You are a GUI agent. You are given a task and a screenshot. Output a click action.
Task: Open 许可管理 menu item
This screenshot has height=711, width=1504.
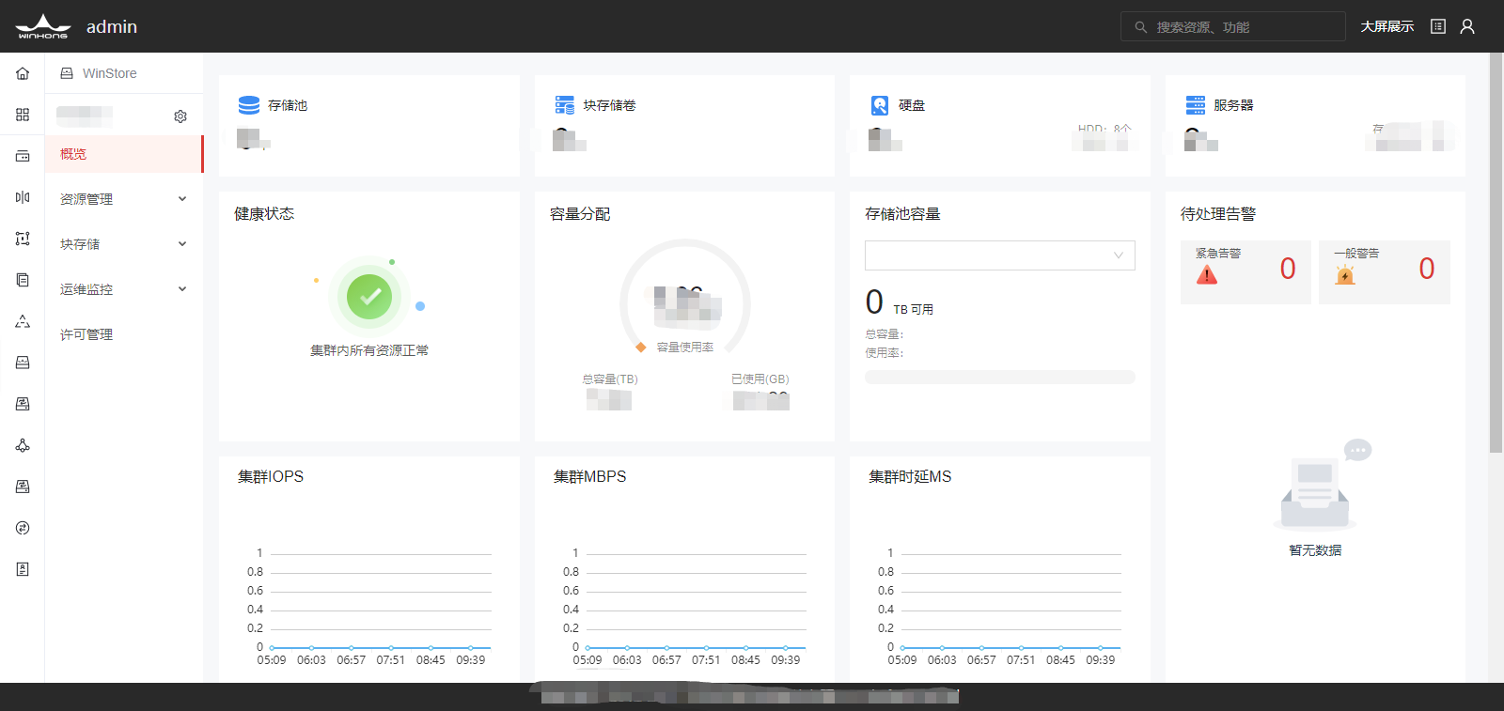click(x=124, y=334)
